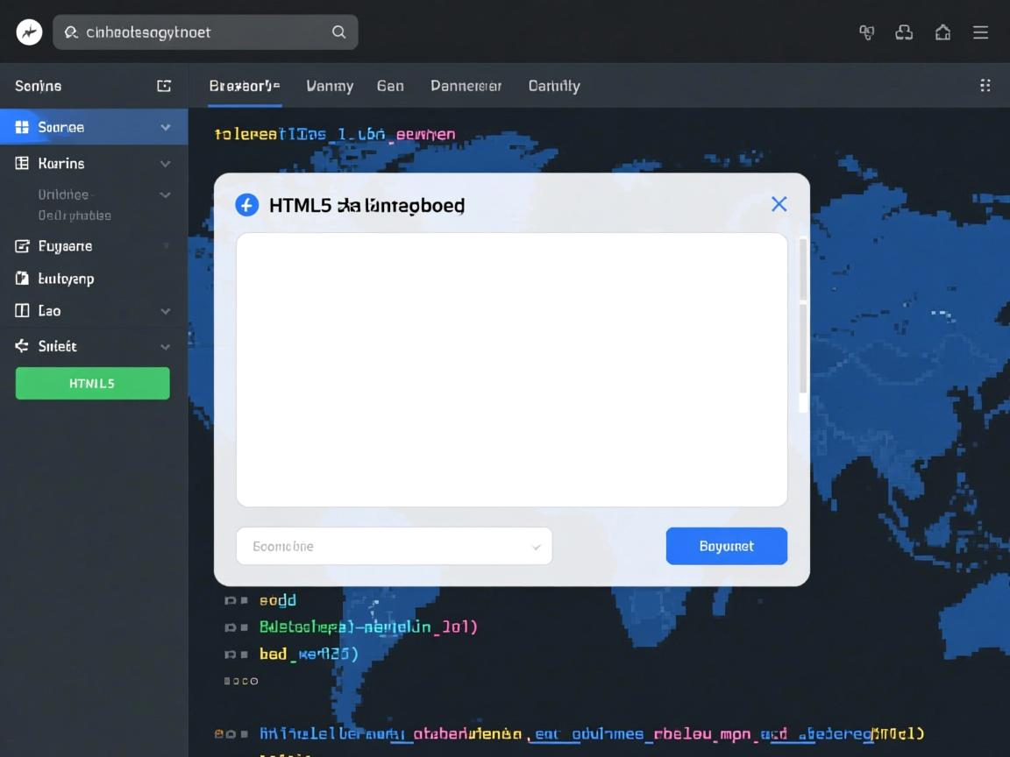Open the share/branch icon near top right
Screen dimensions: 1010x757
(x=904, y=32)
